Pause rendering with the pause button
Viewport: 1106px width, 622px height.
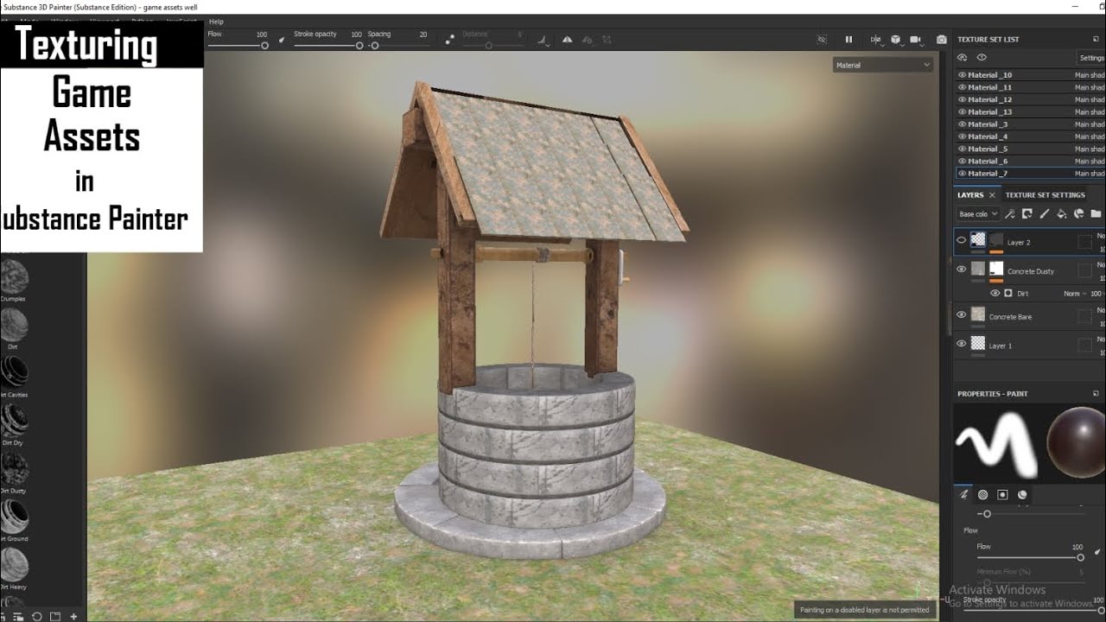tap(849, 39)
